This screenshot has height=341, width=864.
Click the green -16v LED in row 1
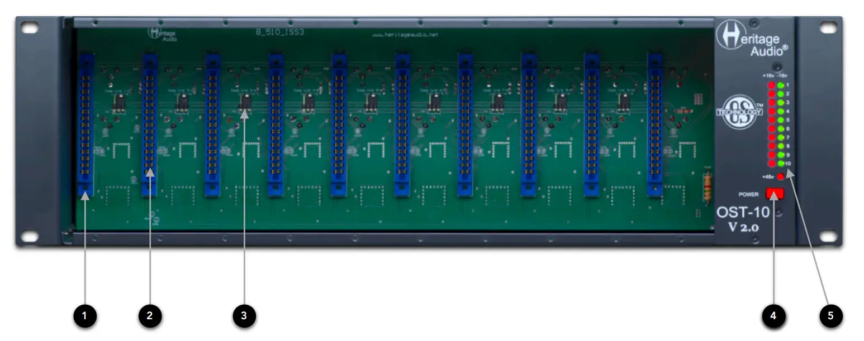click(x=781, y=85)
